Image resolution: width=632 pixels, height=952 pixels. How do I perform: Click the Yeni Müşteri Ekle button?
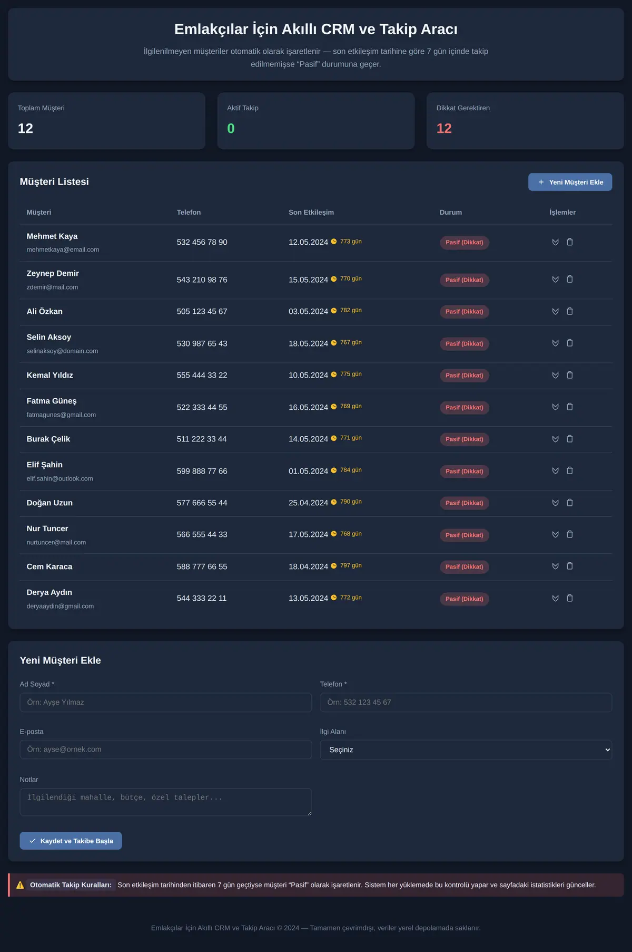point(570,182)
